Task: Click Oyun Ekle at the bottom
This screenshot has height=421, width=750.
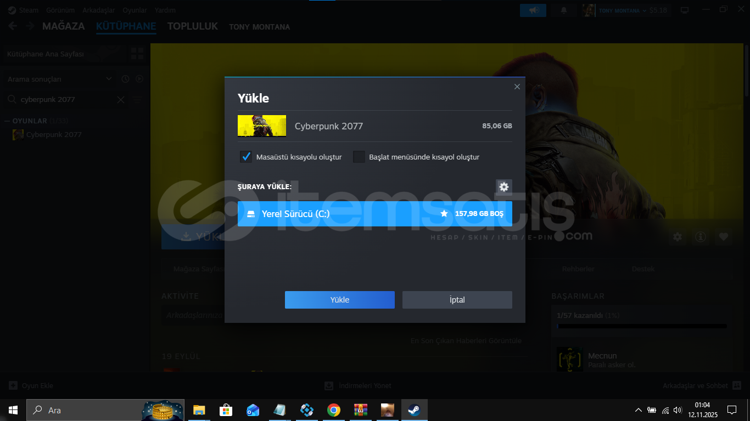Action: click(x=31, y=385)
